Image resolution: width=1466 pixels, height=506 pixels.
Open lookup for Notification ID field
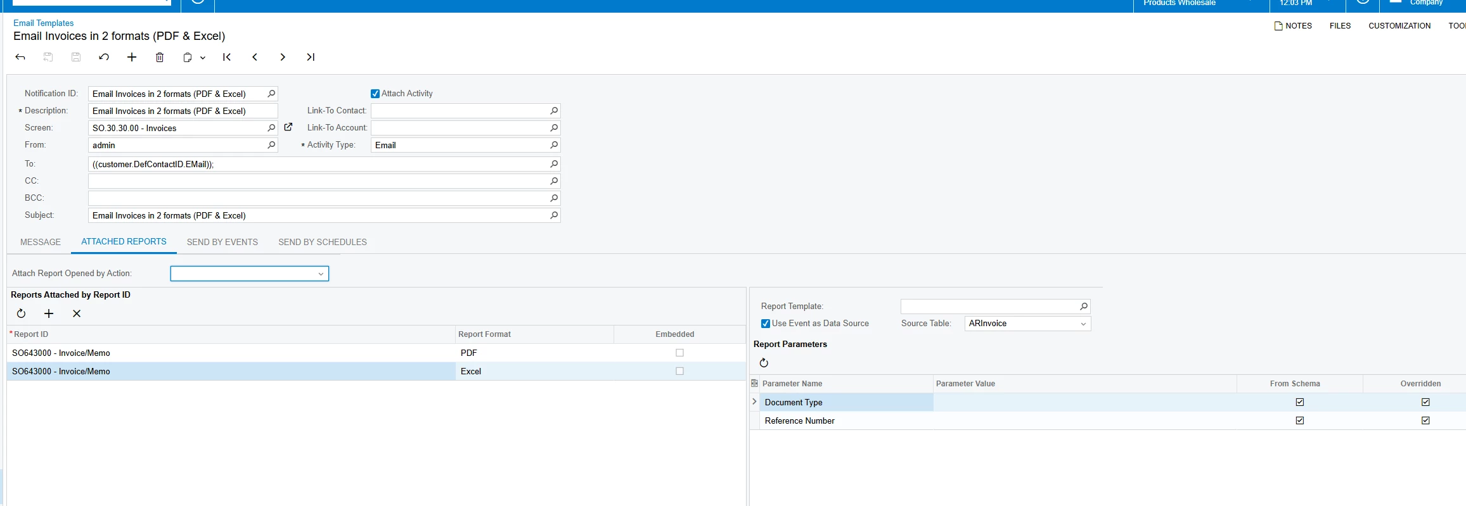tap(271, 94)
